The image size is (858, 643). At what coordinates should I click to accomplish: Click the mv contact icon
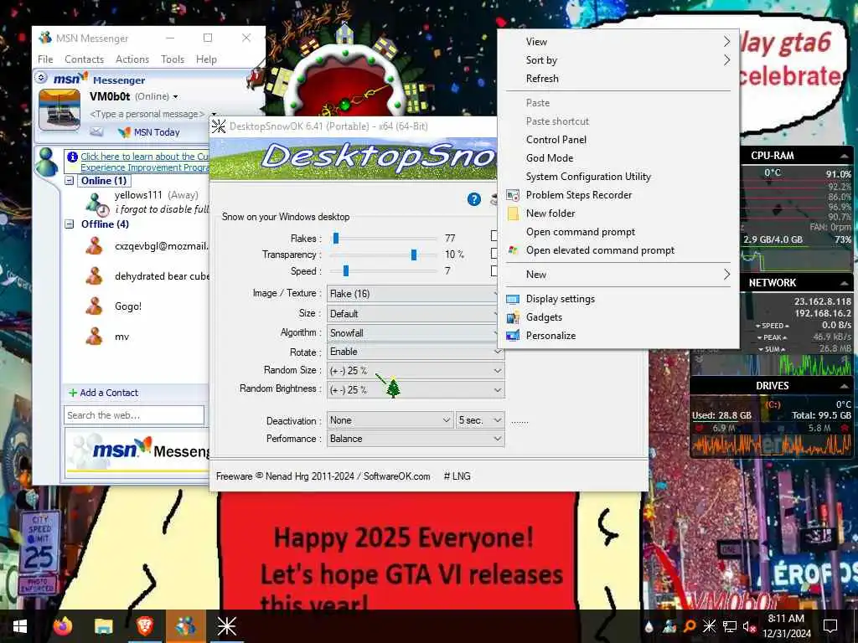pyautogui.click(x=94, y=337)
